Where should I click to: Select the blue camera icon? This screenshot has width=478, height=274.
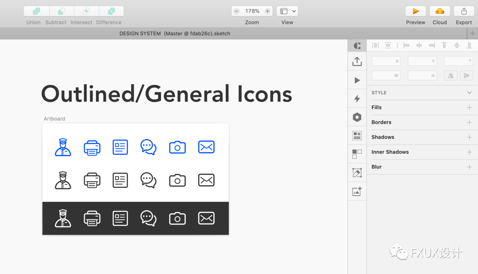pos(177,147)
